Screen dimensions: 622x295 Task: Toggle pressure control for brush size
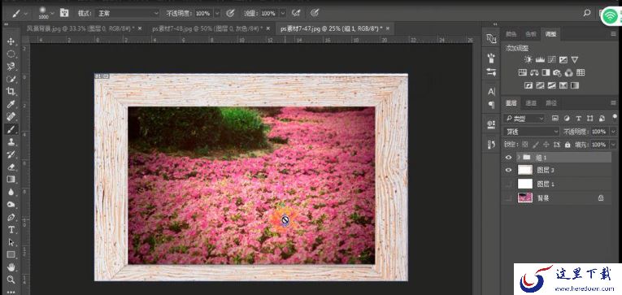[315, 13]
